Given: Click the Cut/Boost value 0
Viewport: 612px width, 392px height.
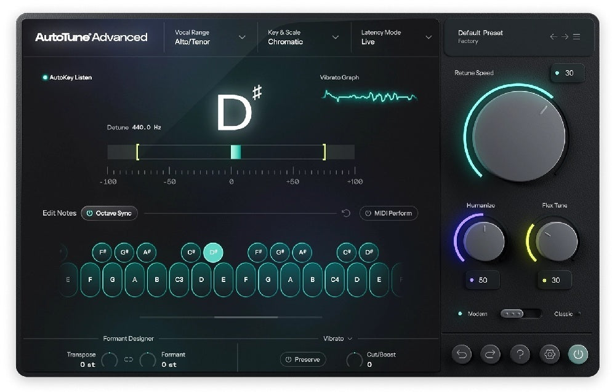Looking at the screenshot, I should 369,365.
